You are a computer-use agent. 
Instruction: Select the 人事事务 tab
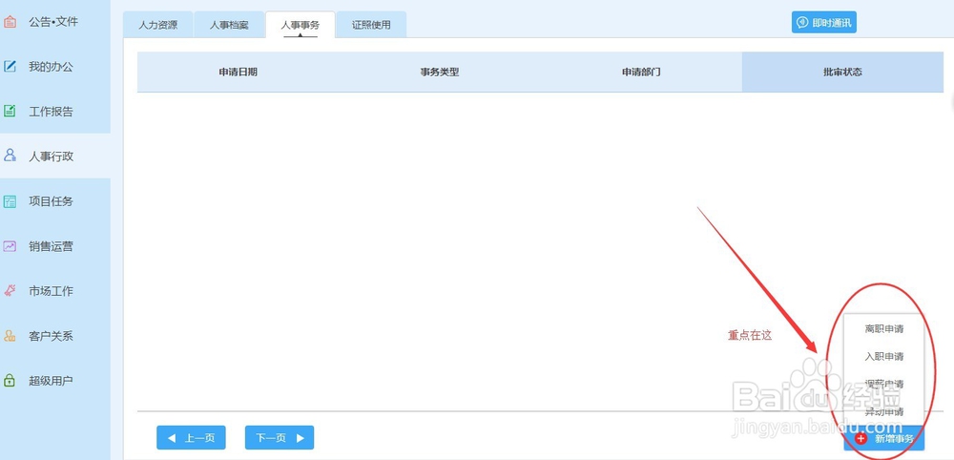coord(300,25)
